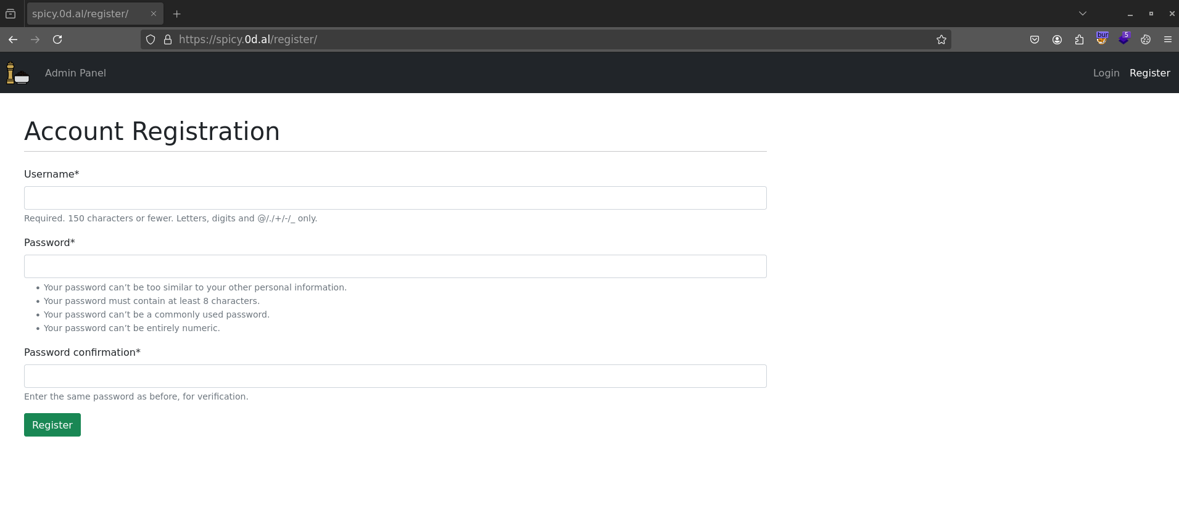The width and height of the screenshot is (1179, 505).
Task: Click into the Password confirmation field
Action: pos(395,376)
